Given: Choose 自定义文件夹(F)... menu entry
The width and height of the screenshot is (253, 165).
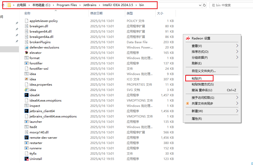Looking at the screenshot, I should pyautogui.click(x=212, y=71).
